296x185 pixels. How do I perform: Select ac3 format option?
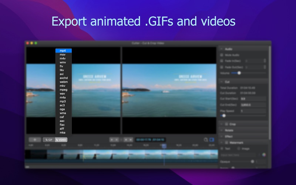click(x=64, y=105)
